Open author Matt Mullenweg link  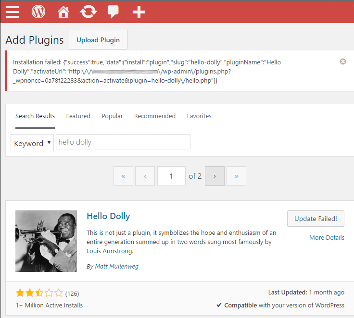[x=117, y=266]
